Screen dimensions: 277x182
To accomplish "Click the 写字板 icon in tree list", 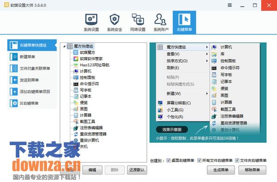I will 76,90.
